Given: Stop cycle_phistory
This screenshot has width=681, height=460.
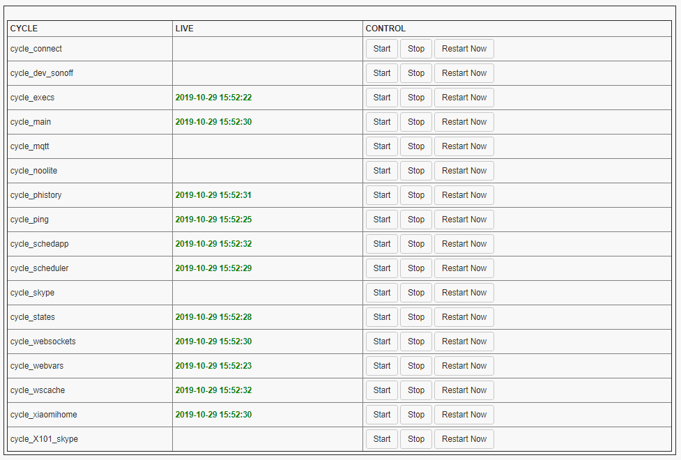Looking at the screenshot, I should (x=416, y=195).
